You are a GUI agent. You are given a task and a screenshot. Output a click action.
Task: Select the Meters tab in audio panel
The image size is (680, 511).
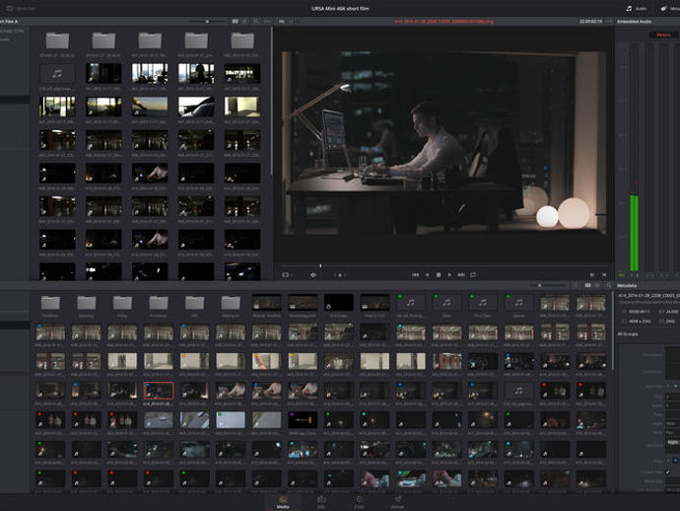point(663,35)
